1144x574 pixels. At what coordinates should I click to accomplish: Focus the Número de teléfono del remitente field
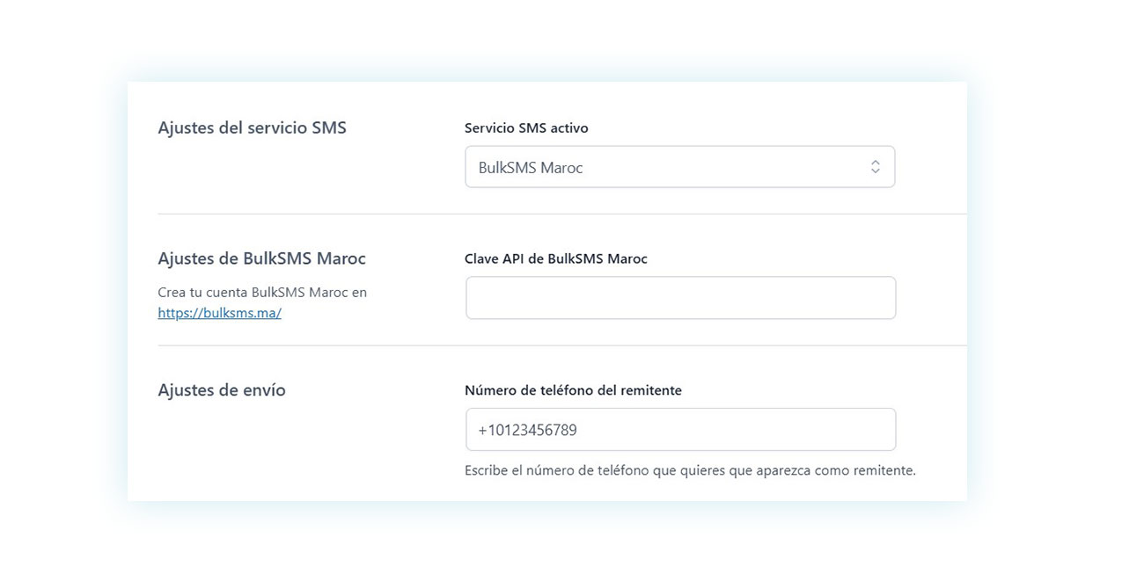coord(680,430)
